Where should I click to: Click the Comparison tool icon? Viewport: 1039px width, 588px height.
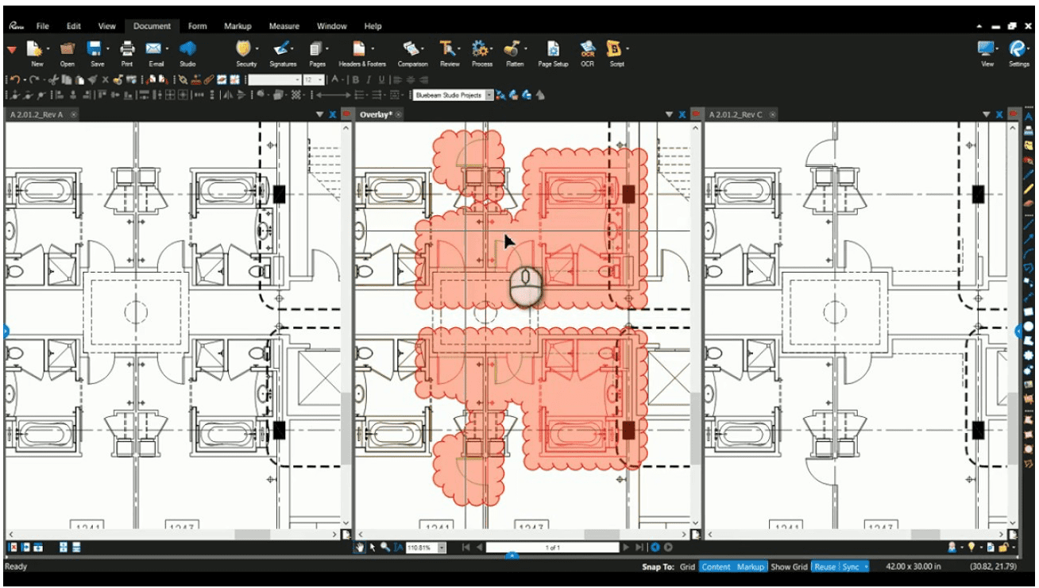click(x=412, y=49)
